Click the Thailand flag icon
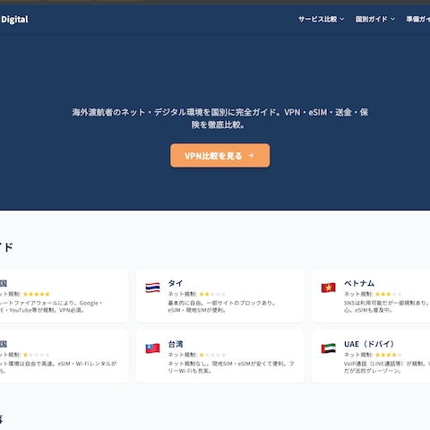430x430 pixels. 152,288
